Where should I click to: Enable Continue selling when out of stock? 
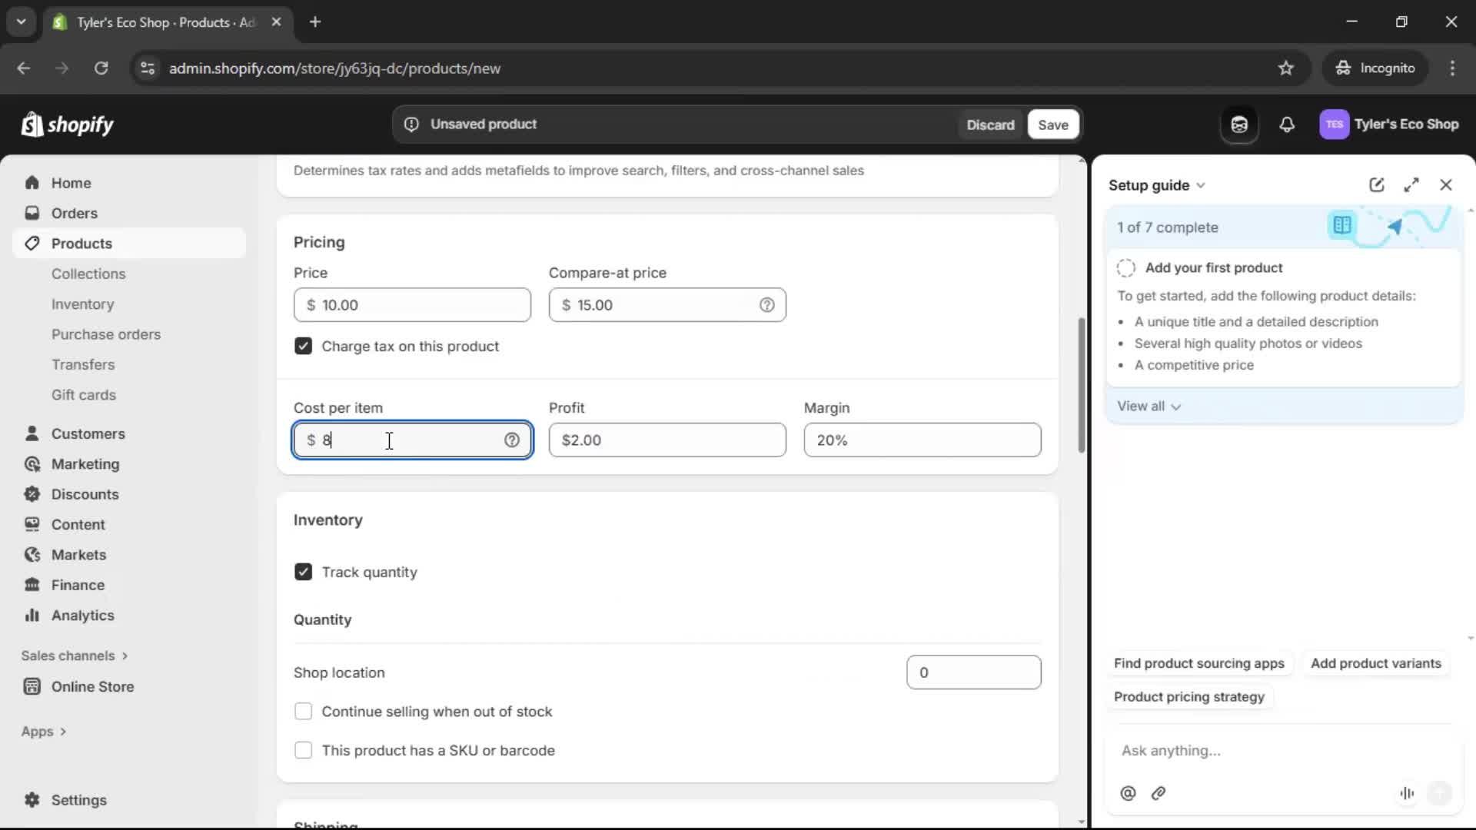click(x=303, y=711)
